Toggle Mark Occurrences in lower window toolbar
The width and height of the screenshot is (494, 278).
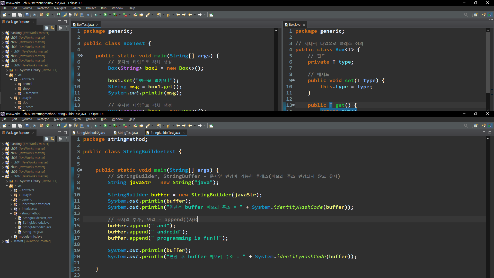coord(65,126)
